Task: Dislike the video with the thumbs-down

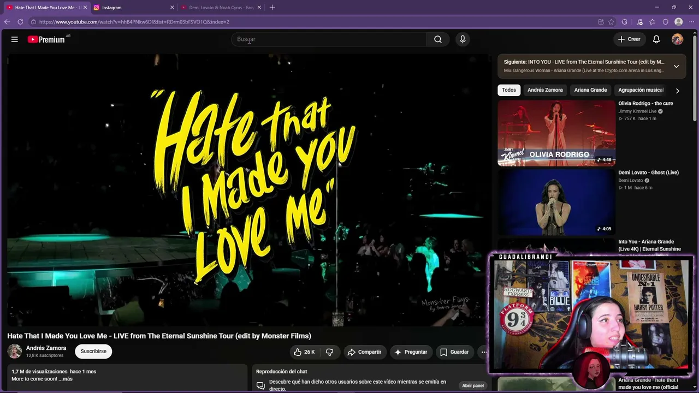Action: tap(330, 352)
